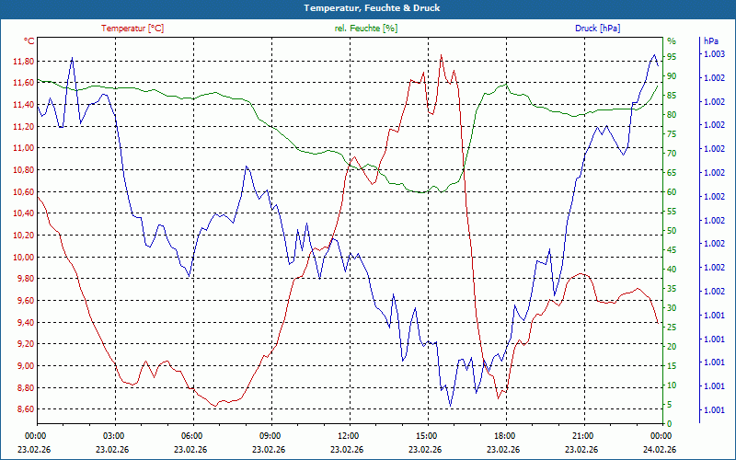Click the 95 humidity axis value
Screen dimensions: 736x460
[672, 56]
